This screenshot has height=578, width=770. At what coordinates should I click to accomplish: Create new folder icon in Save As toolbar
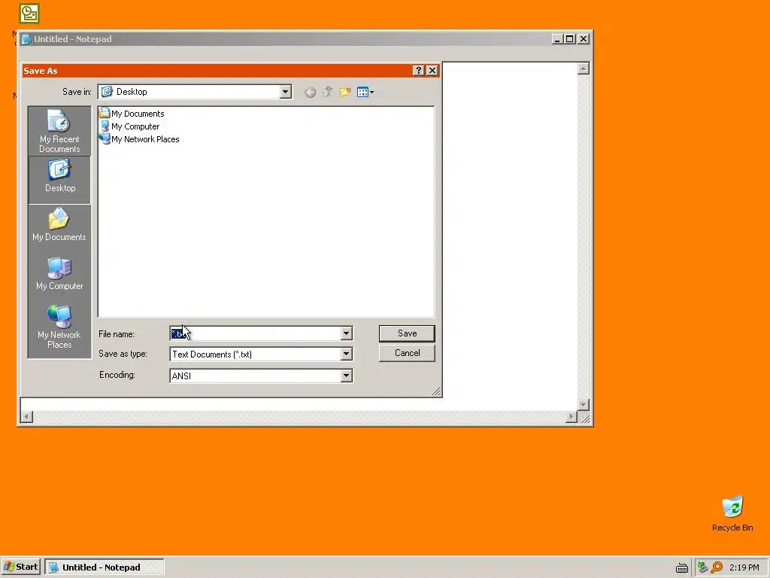click(345, 92)
